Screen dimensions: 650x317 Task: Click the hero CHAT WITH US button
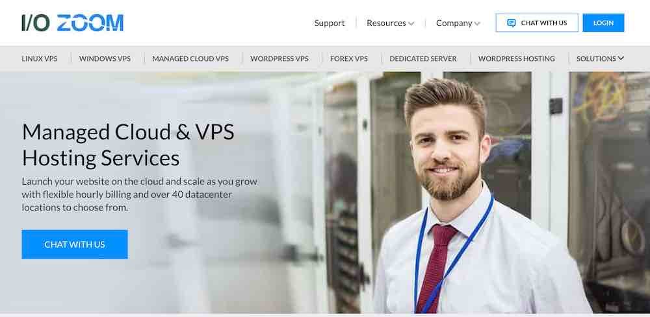75,244
